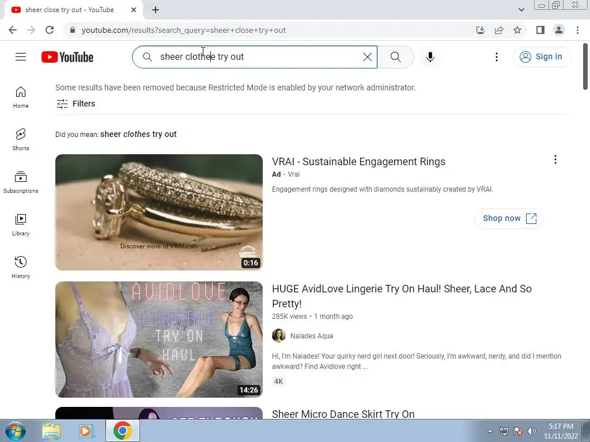Open History in the sidebar

(21, 267)
